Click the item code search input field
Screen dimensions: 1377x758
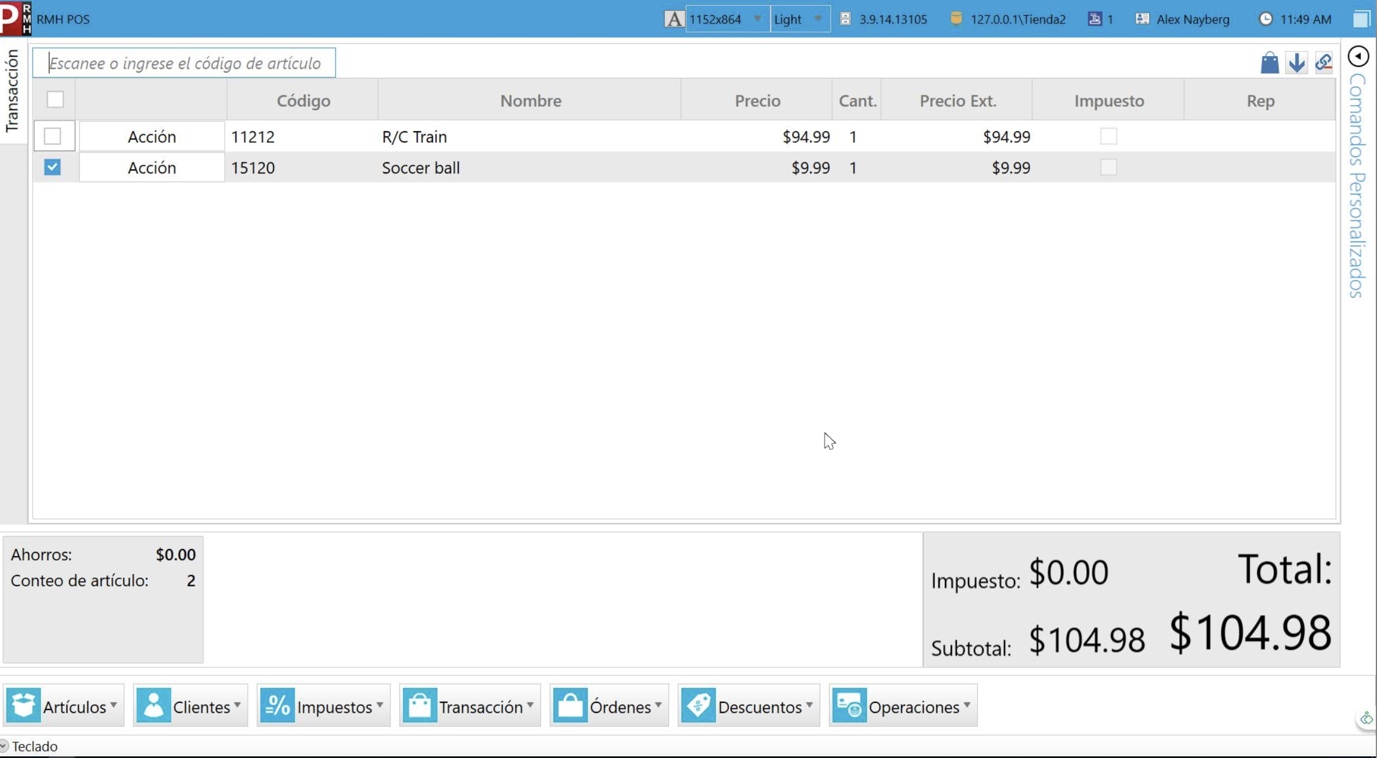pos(184,63)
